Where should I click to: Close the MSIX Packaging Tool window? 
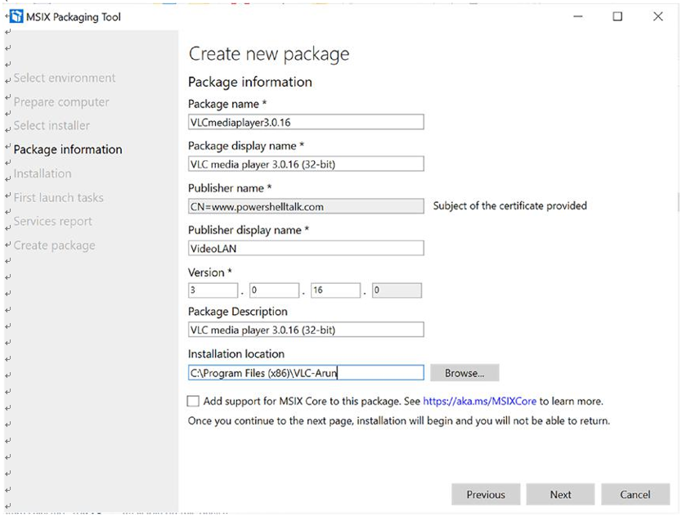pos(657,16)
